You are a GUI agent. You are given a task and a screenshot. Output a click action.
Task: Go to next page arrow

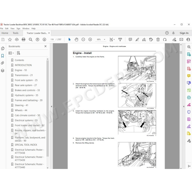44,39
